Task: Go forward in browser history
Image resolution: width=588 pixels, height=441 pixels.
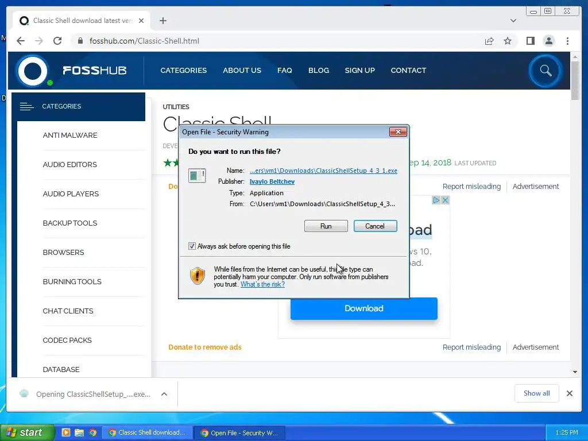Action: [x=39, y=41]
